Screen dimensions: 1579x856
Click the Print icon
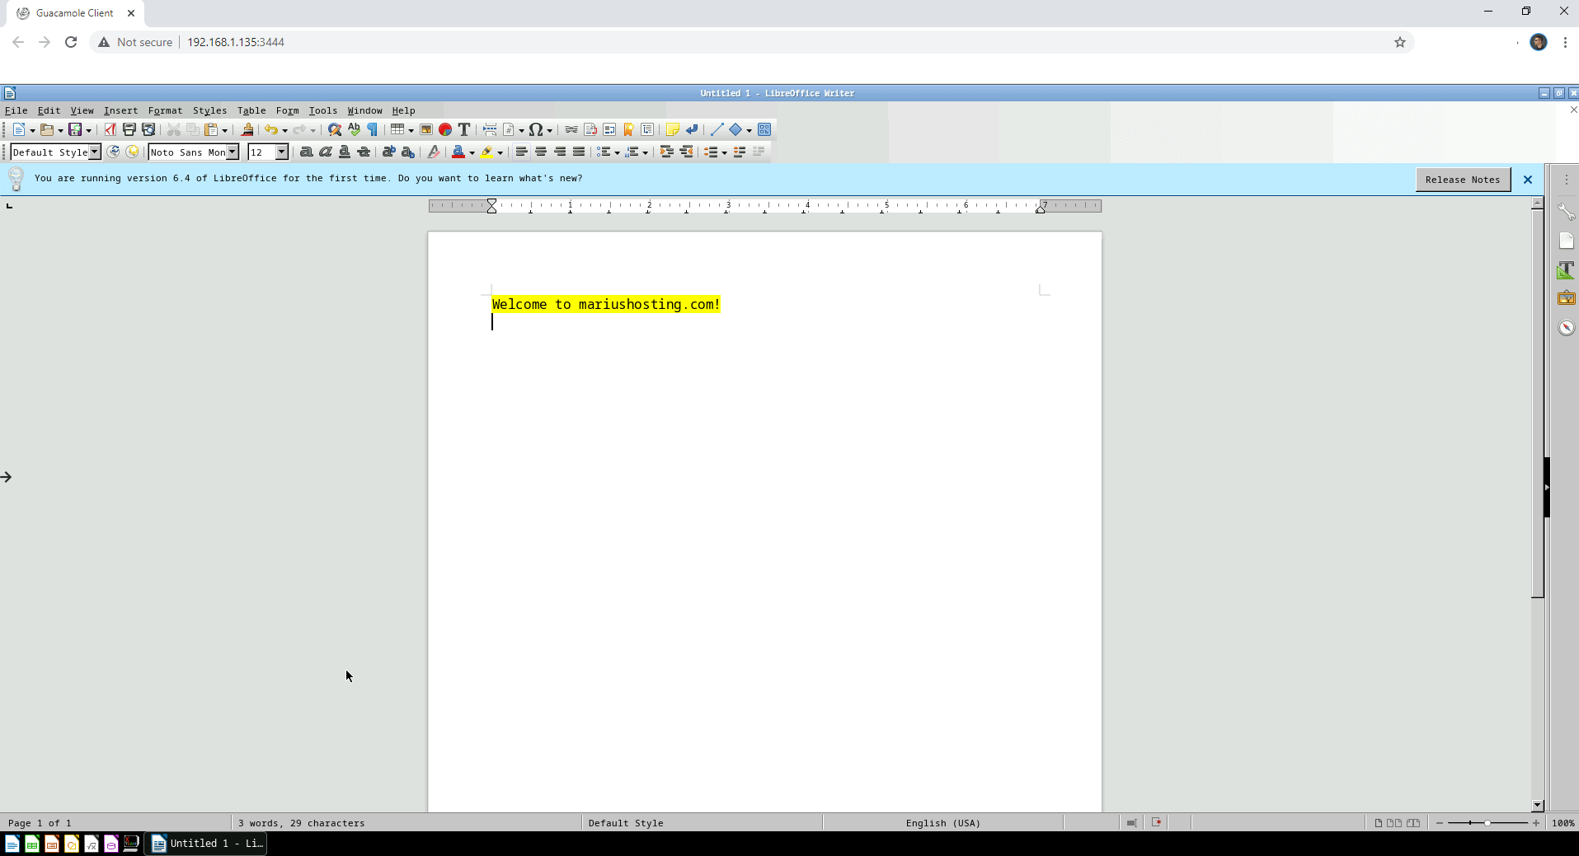tap(129, 129)
